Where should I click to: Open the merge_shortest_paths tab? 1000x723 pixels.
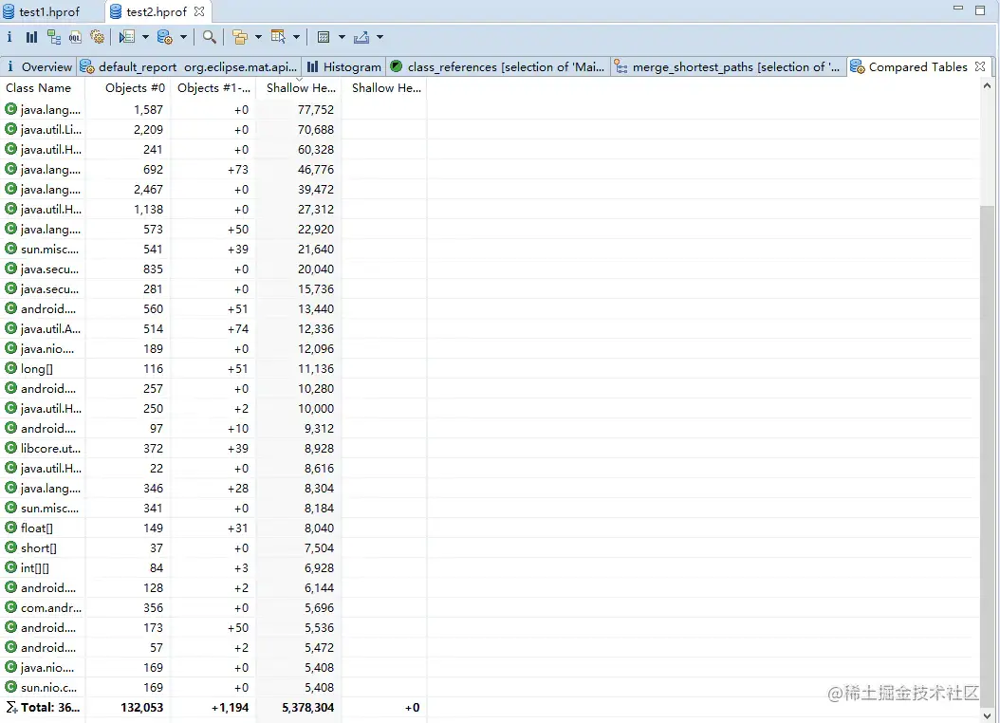(x=729, y=67)
